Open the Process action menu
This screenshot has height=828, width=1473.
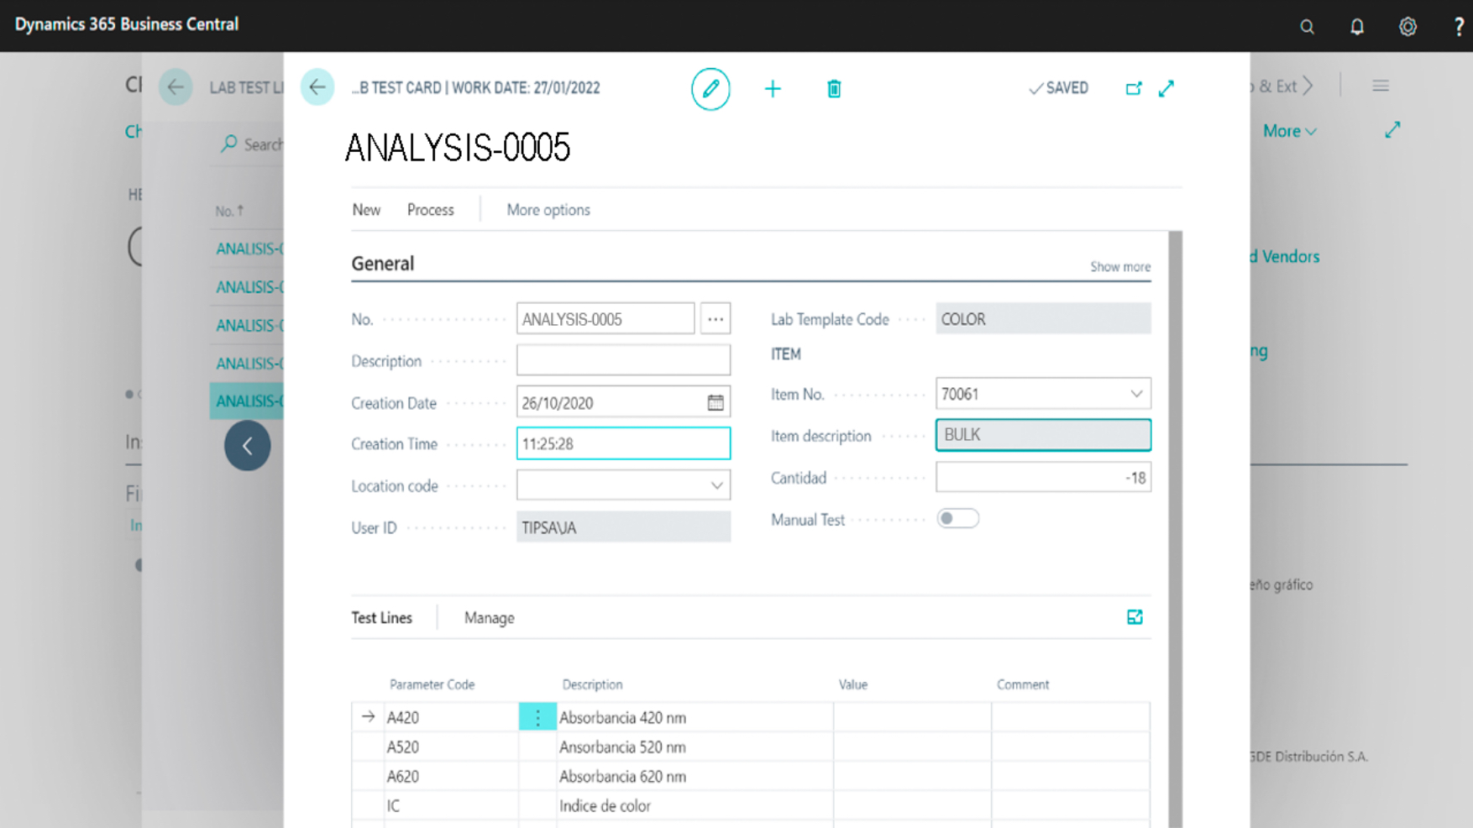point(430,209)
